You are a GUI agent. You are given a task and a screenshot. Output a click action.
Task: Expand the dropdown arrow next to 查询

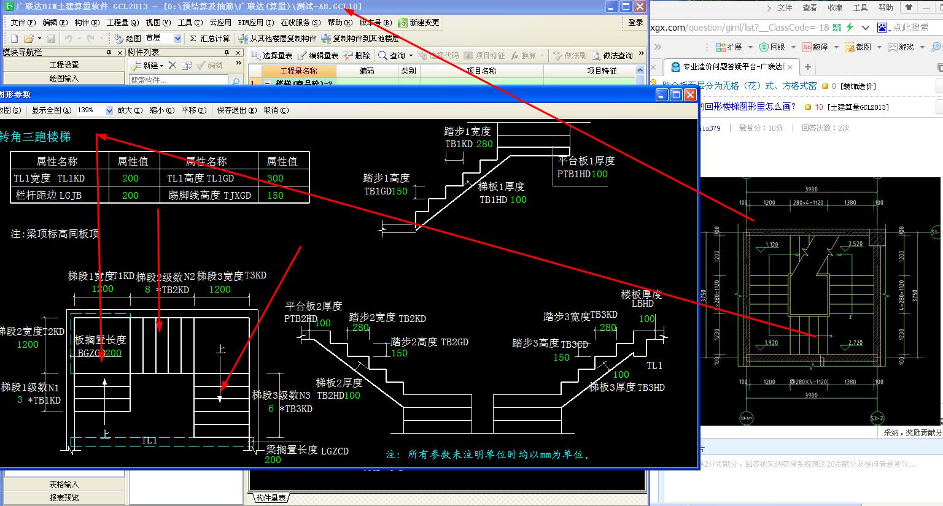pyautogui.click(x=411, y=55)
